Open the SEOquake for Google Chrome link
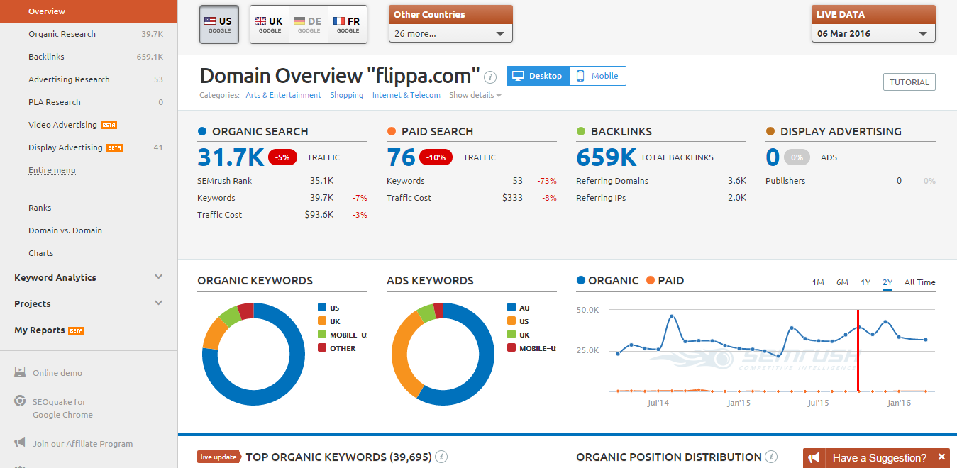This screenshot has width=957, height=468. pos(62,408)
